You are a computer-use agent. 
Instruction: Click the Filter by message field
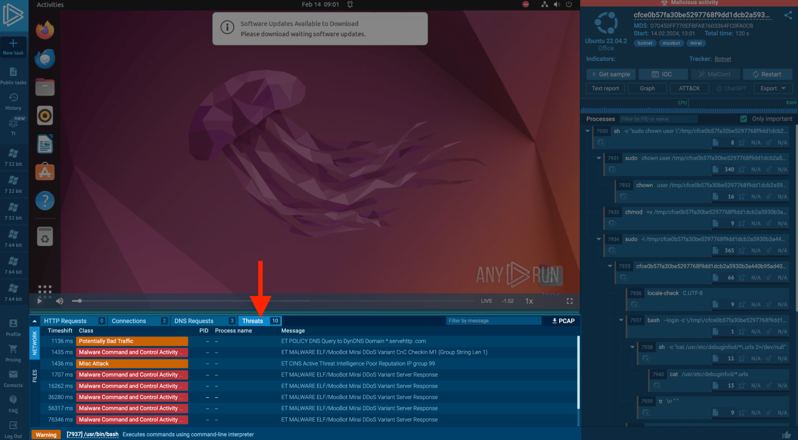point(493,321)
